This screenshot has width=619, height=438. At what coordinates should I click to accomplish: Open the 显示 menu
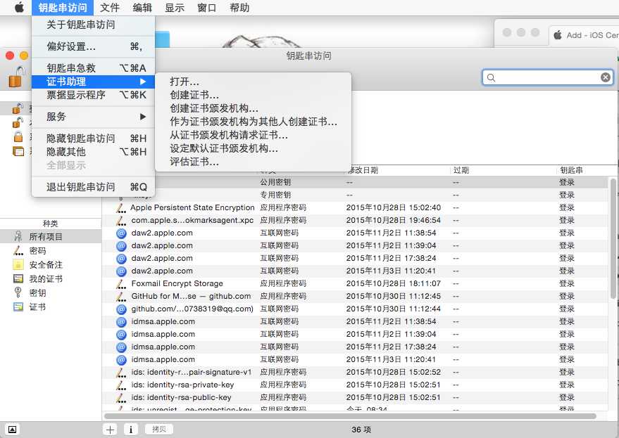pyautogui.click(x=175, y=8)
